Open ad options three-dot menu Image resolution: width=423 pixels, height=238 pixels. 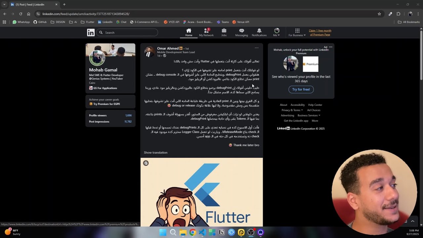click(x=330, y=47)
